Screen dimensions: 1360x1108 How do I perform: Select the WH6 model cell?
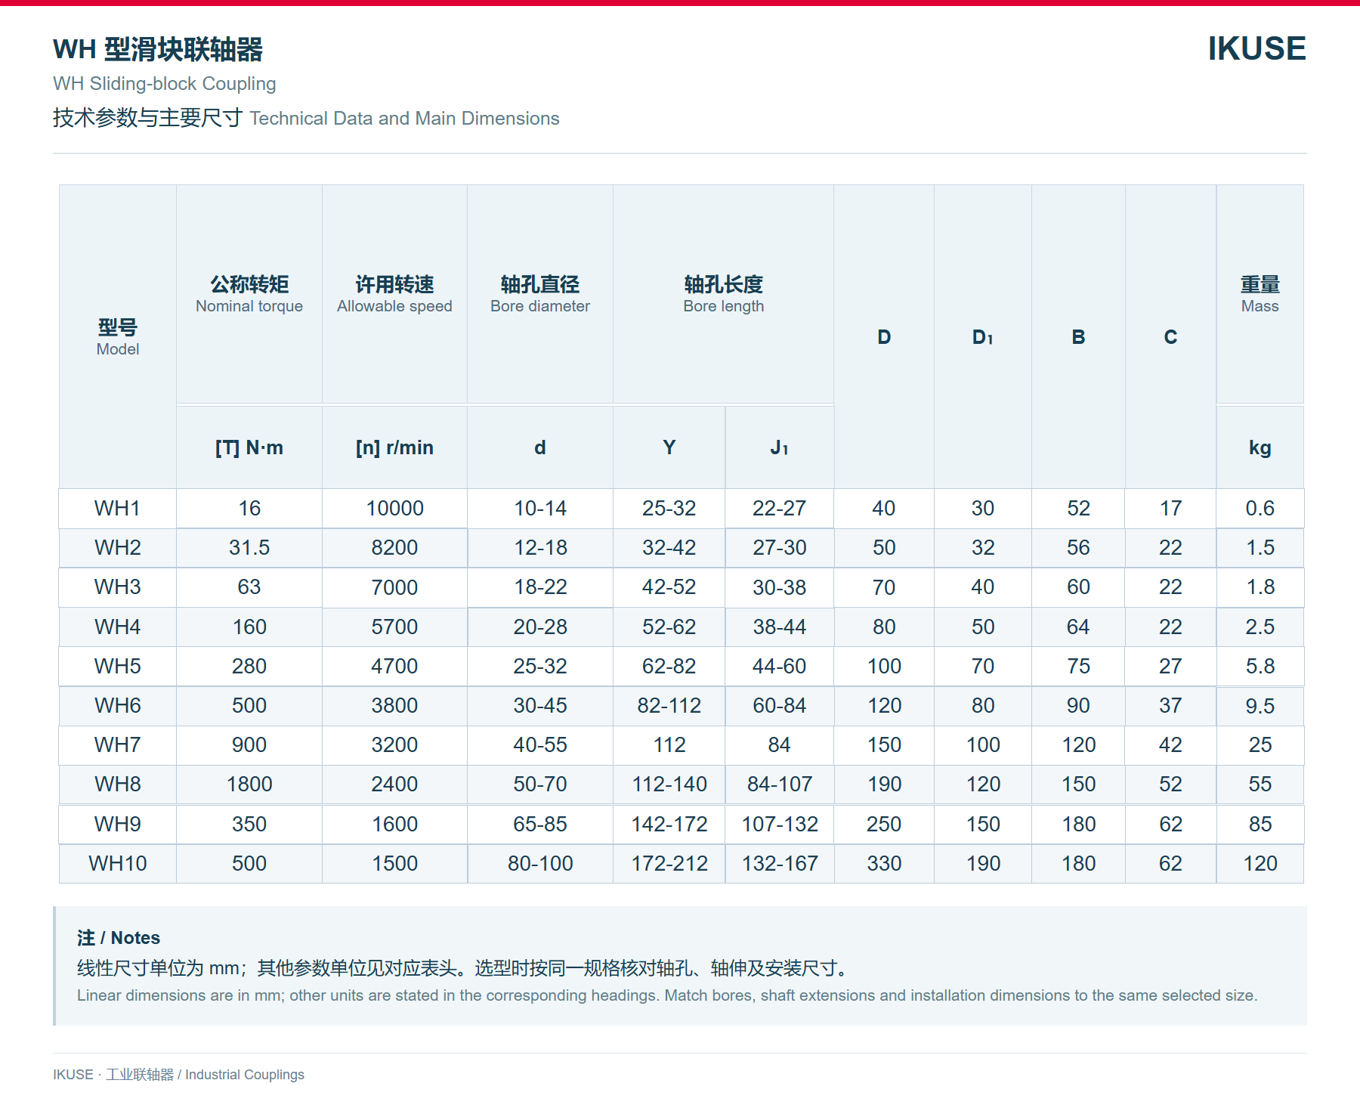pyautogui.click(x=117, y=705)
